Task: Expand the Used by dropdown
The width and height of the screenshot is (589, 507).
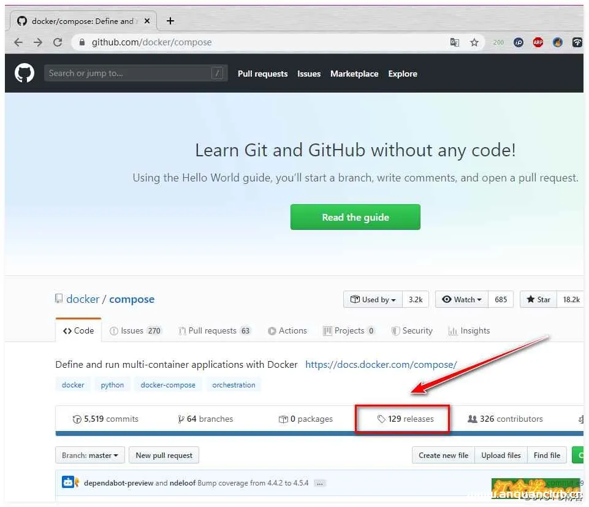Action: tap(373, 299)
